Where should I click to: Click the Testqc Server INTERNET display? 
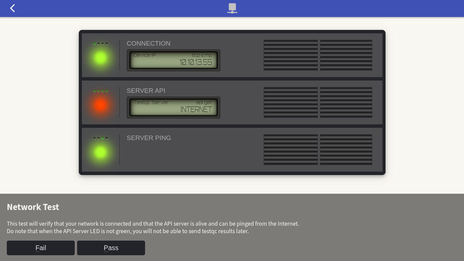coord(173,107)
